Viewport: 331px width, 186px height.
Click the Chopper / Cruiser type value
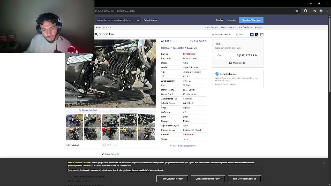tap(192, 72)
